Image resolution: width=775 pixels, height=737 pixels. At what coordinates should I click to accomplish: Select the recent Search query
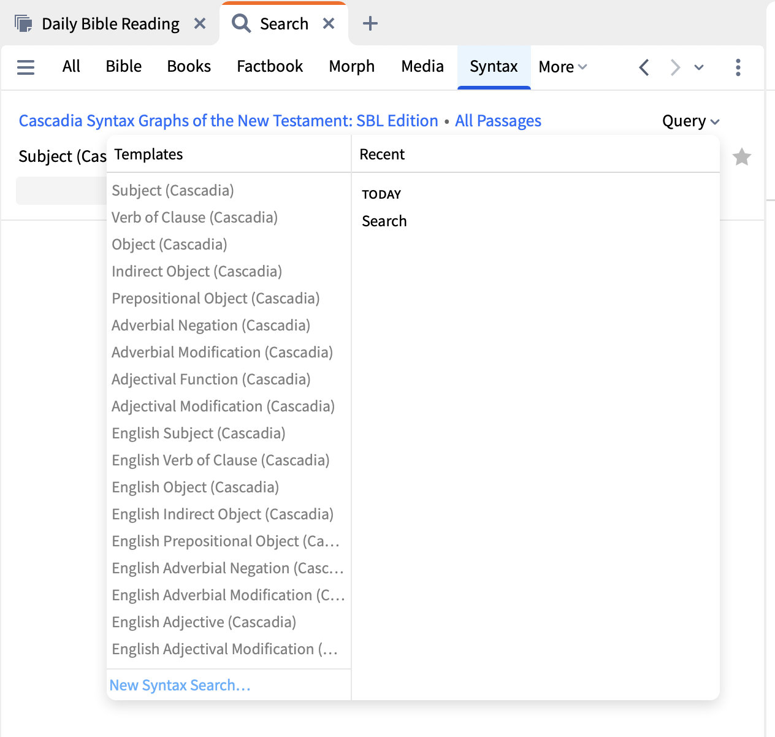[384, 221]
